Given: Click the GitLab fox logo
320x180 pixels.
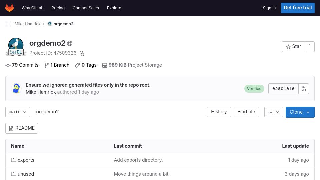Looking at the screenshot, I should pyautogui.click(x=9, y=8).
